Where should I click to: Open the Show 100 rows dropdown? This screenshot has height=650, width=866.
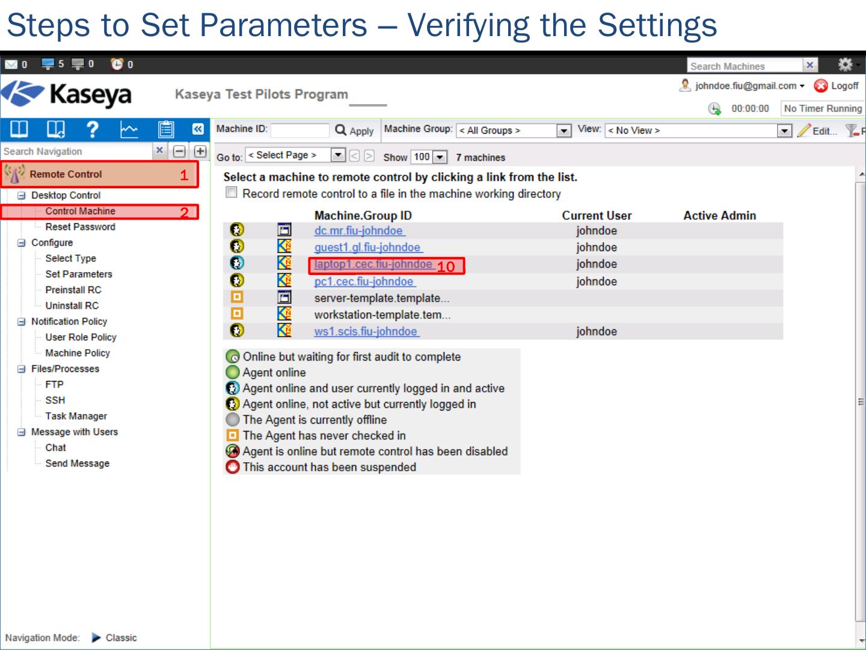pos(440,157)
